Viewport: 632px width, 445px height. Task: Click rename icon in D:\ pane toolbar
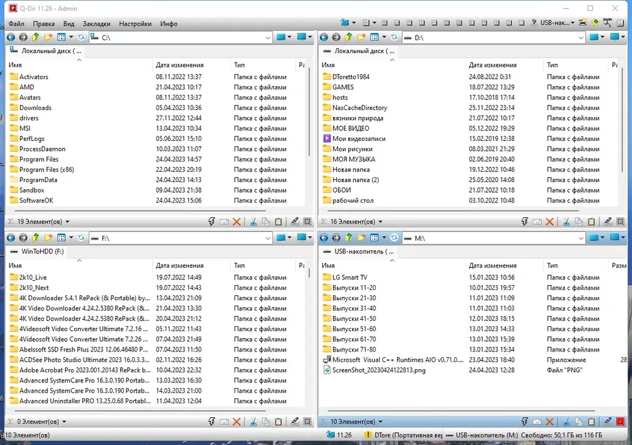[x=537, y=221]
